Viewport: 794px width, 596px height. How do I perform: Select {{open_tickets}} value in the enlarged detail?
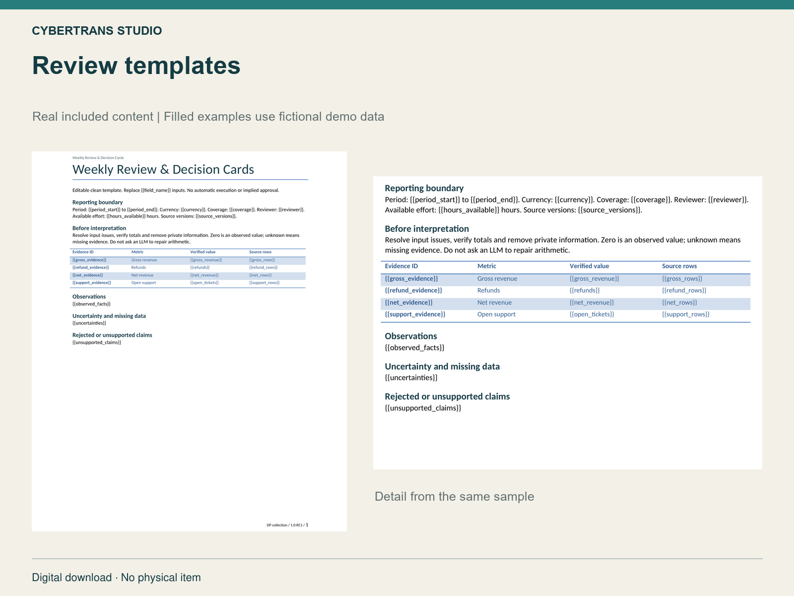(x=592, y=314)
